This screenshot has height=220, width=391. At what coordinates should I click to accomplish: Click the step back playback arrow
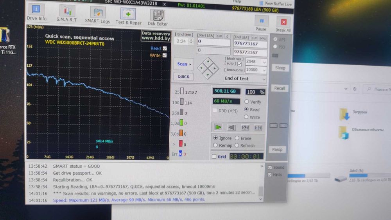[x=231, y=127]
